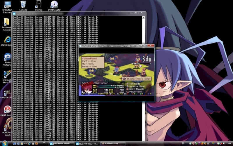Open the volume speaker tray icon
Screen dimensions: 233x146
click(224, 143)
